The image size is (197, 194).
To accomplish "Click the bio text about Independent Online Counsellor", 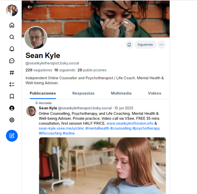I will (x=95, y=80).
